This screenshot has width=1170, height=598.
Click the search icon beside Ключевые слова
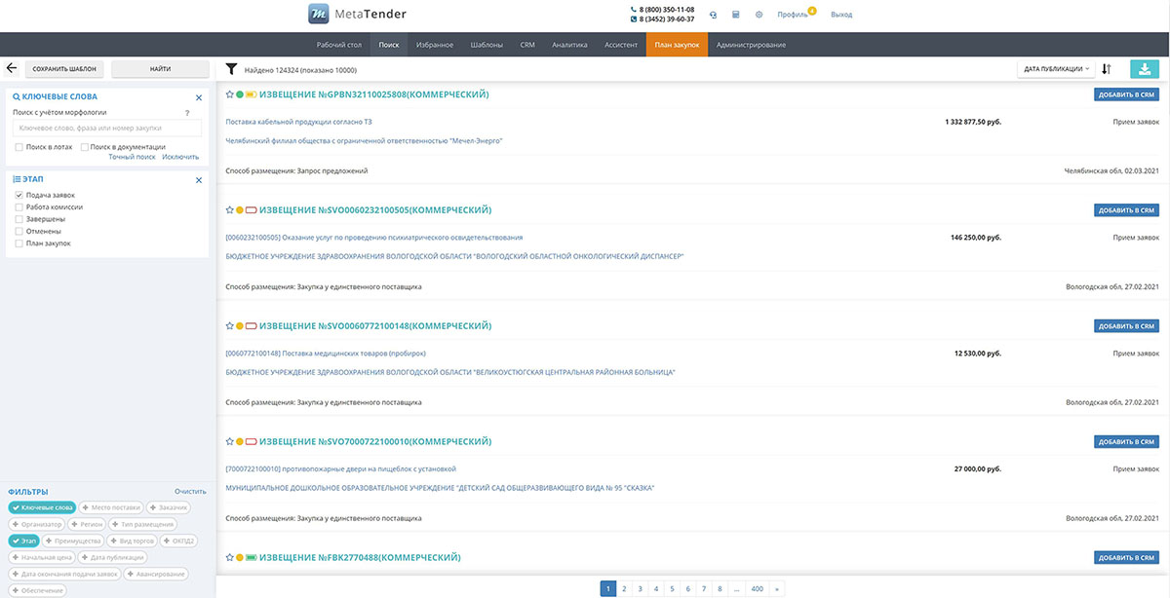point(17,97)
